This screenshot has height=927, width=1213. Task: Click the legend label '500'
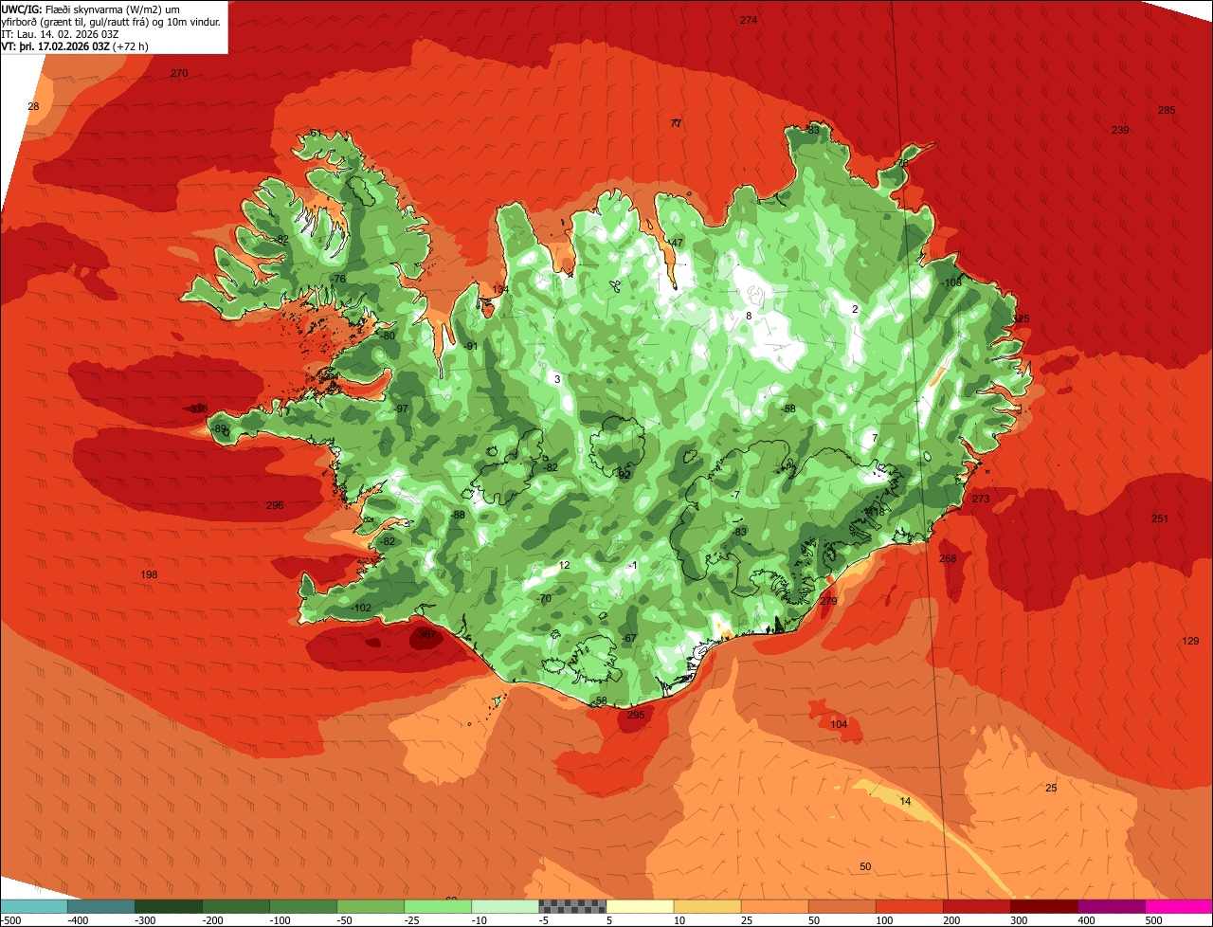(x=1153, y=920)
